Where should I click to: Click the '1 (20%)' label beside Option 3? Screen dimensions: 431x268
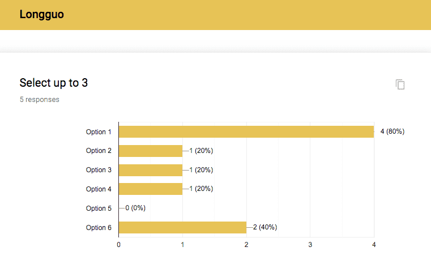[201, 170]
